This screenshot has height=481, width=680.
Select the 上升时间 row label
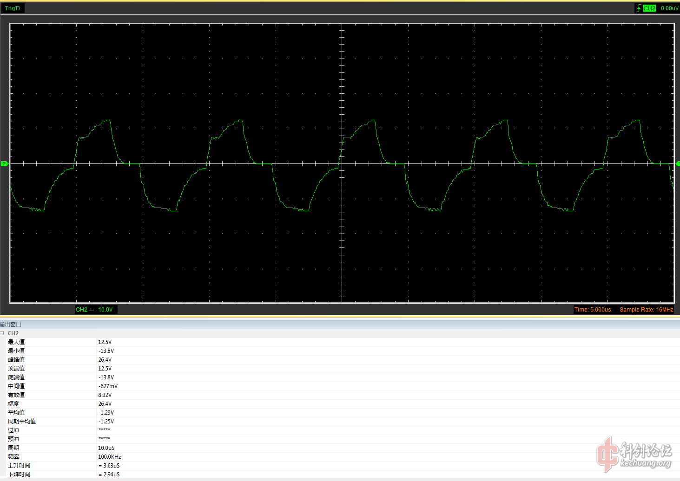click(x=19, y=466)
